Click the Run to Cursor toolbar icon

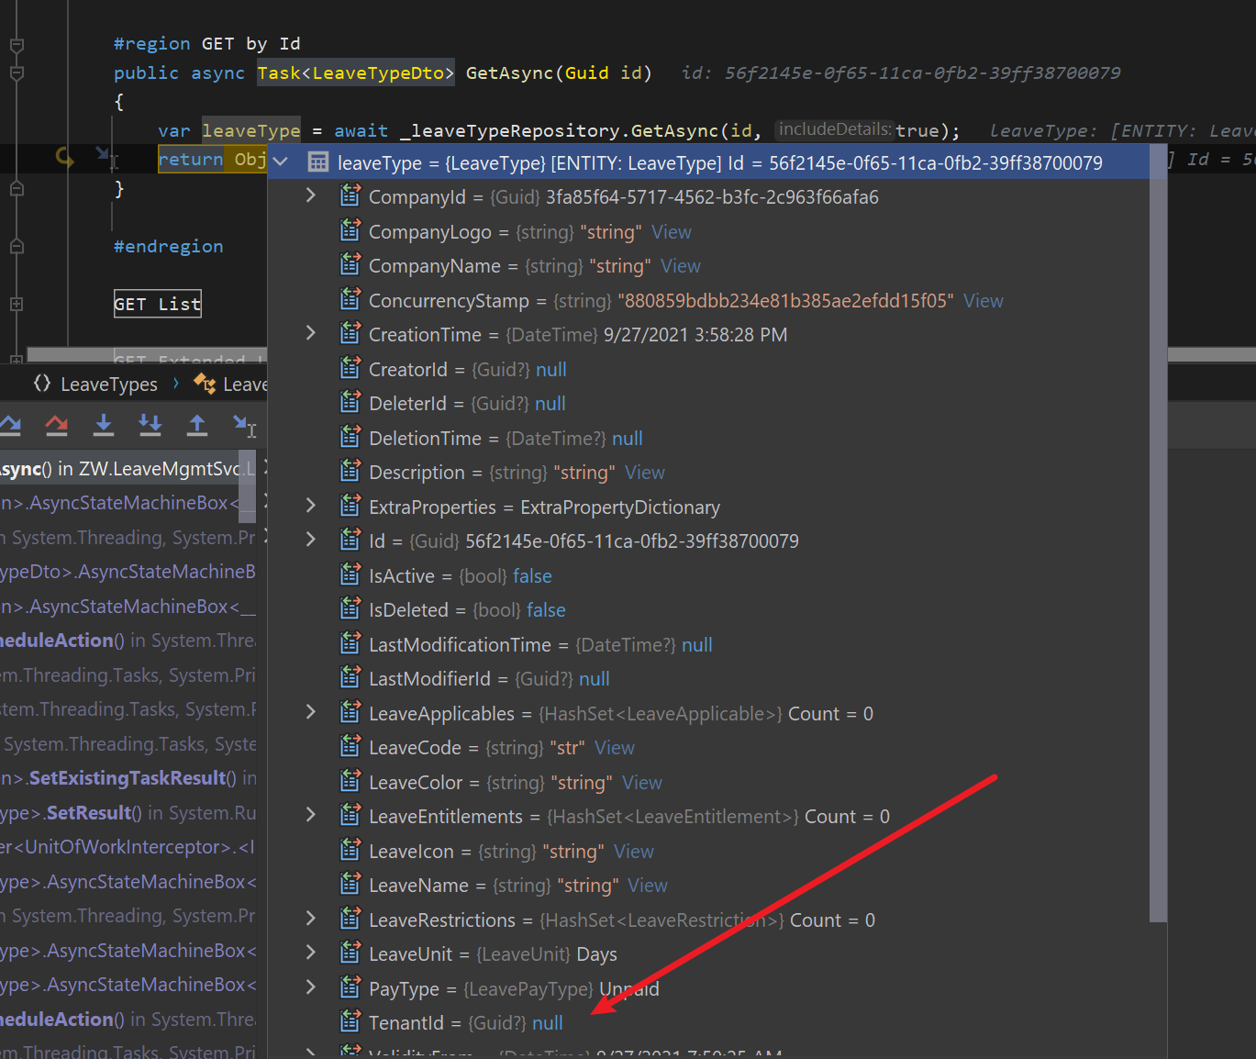tap(244, 425)
